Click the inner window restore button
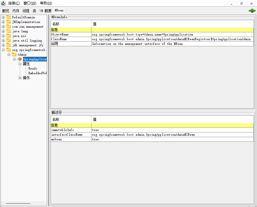 [x=242, y=3]
